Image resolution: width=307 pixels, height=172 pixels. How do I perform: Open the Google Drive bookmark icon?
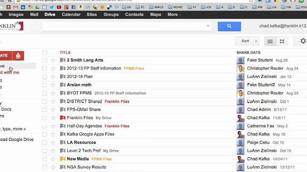pos(37,7)
